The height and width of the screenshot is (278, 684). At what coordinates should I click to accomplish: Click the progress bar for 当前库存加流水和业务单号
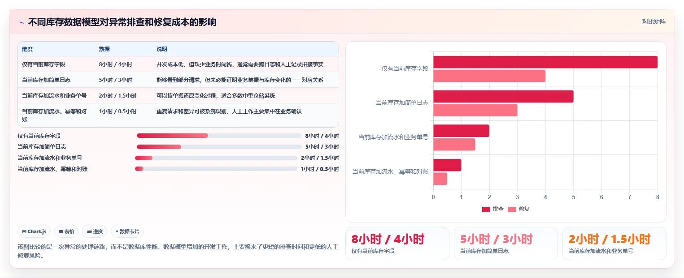[x=216, y=158]
